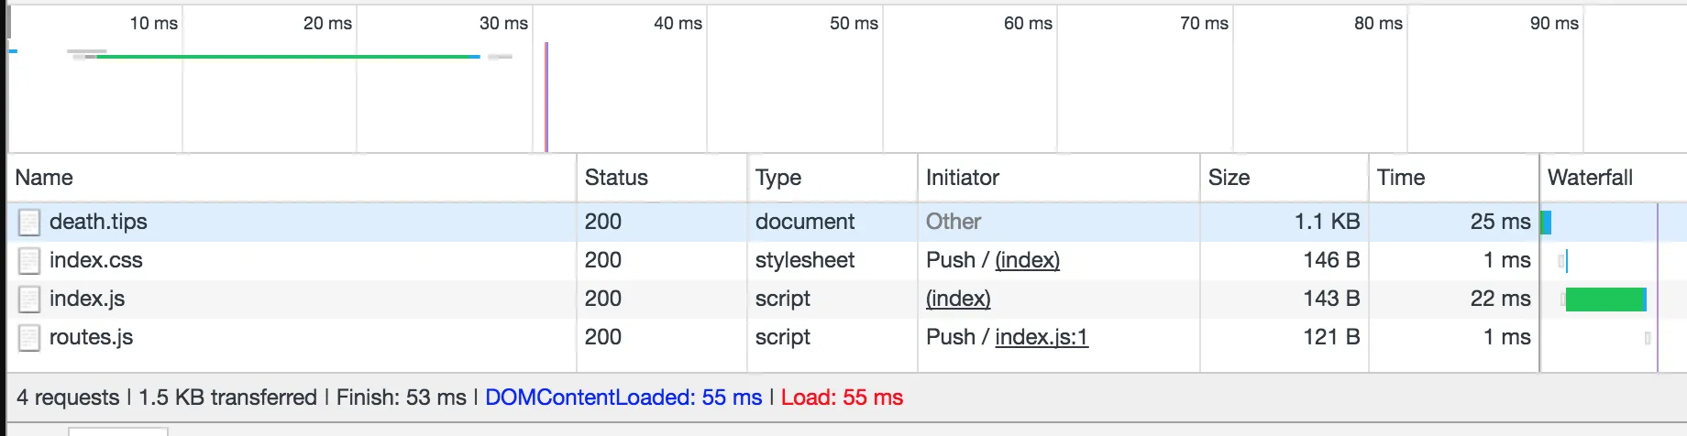Click the death.tips file icon
This screenshot has width=1687, height=436.
pos(29,223)
